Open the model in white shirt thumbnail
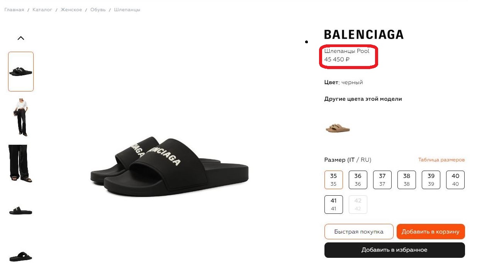This screenshot has width=477, height=264. coord(21,117)
